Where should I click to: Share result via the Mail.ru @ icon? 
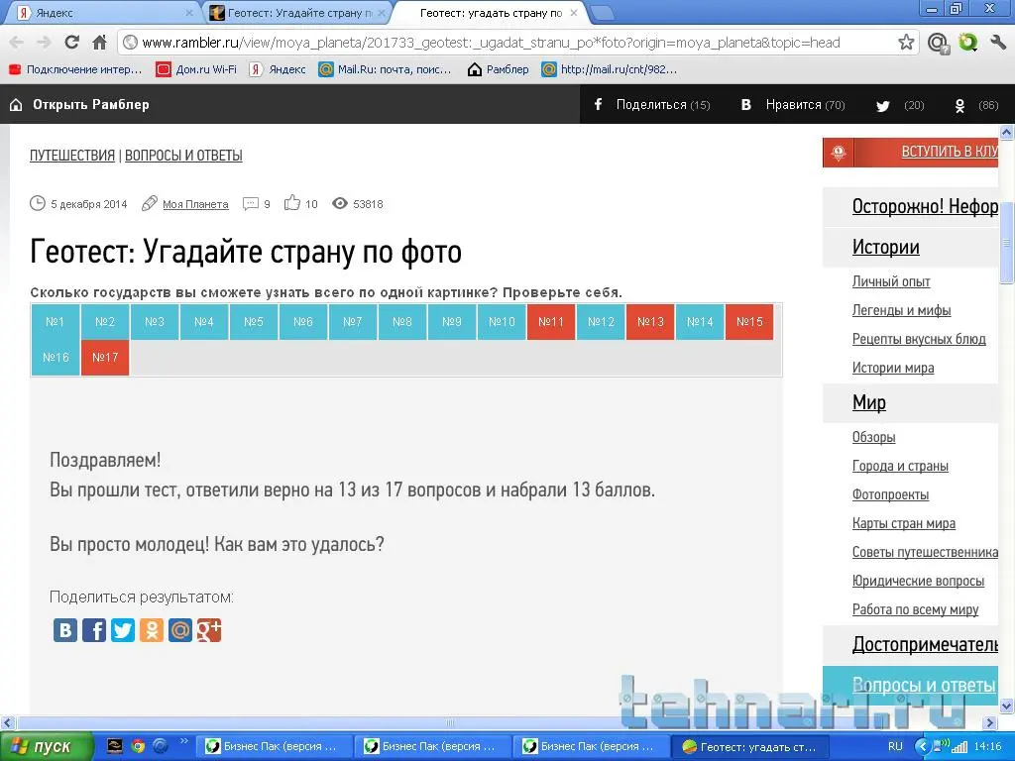pos(180,629)
